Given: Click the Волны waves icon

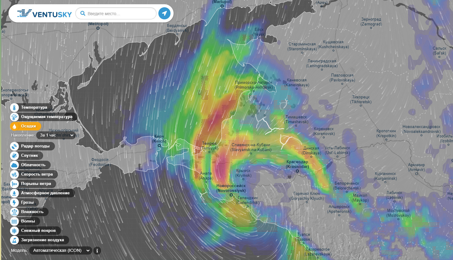Looking at the screenshot, I should [x=14, y=221].
